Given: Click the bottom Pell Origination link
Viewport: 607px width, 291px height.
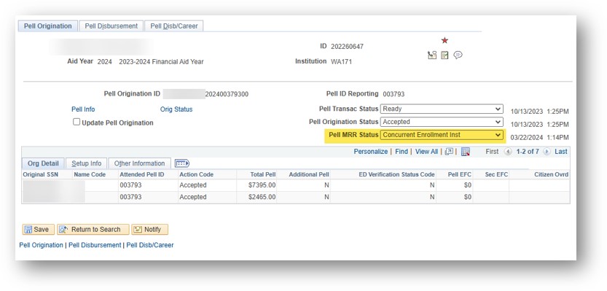Looking at the screenshot, I should coord(41,245).
